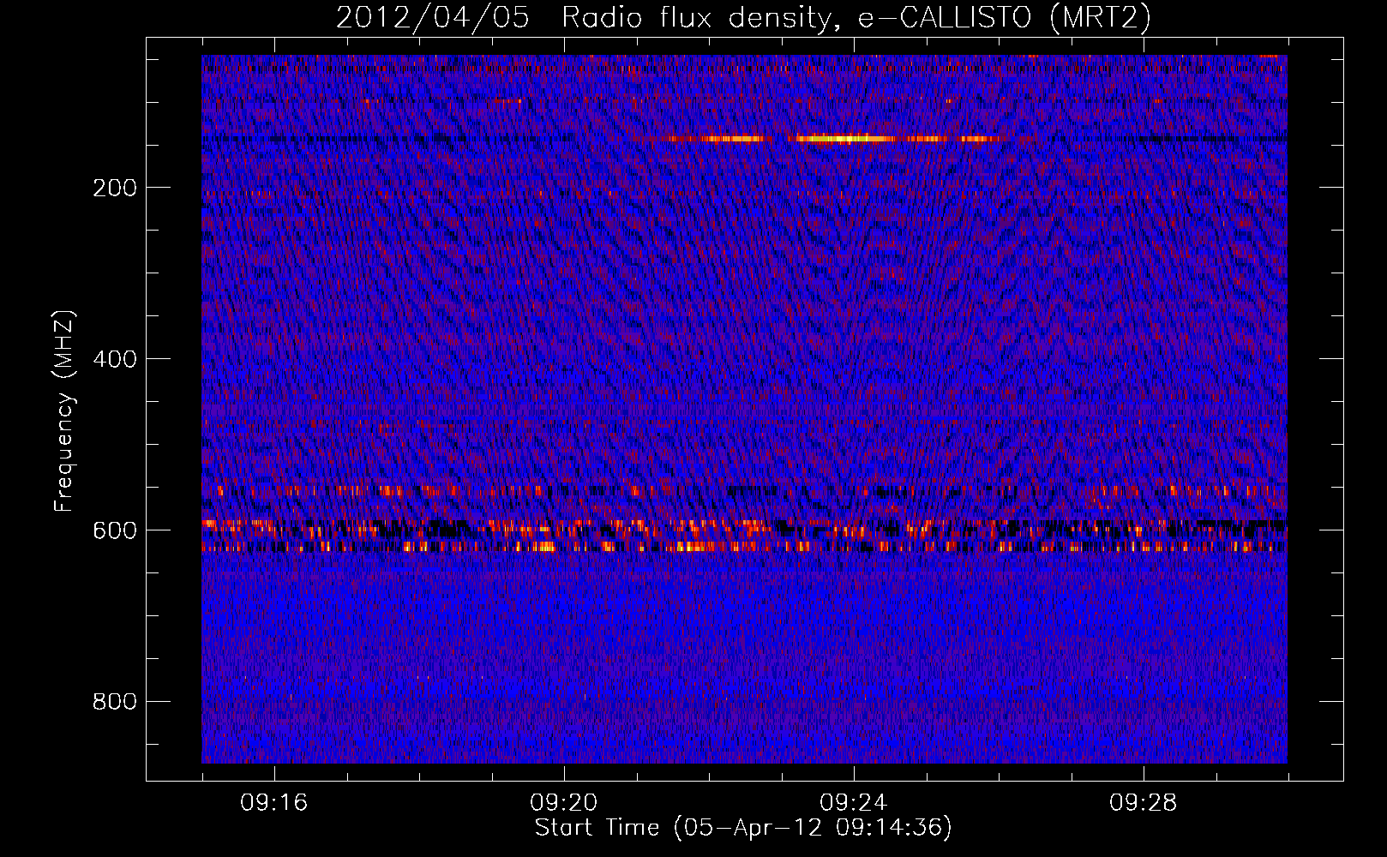This screenshot has height=857, width=1387.
Task: Click the 'Start Time (05-Apr-12 09:14:36)' label
Action: tap(743, 828)
